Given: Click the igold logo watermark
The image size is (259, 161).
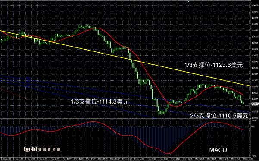Looking at the screenshot, I should [42, 149].
